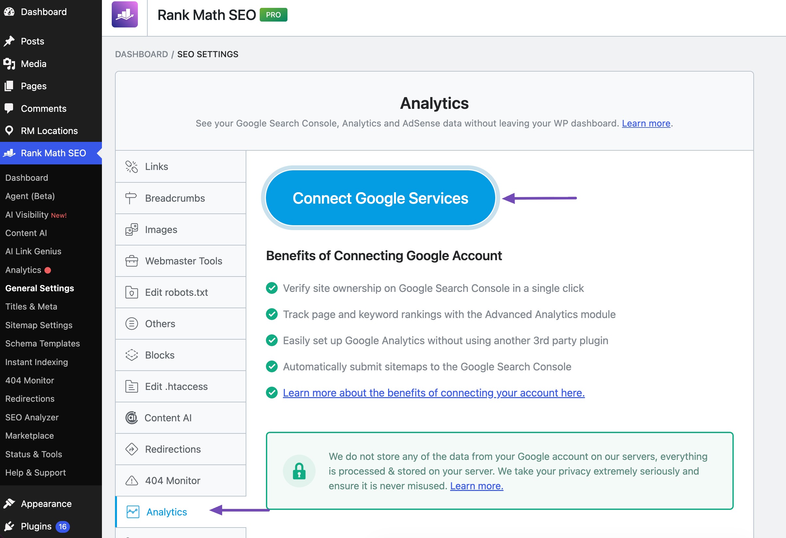Click the Blocks tab icon
This screenshot has height=538, width=786.
pos(132,355)
